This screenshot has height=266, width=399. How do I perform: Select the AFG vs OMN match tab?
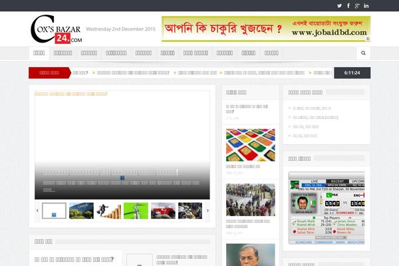[x=337, y=185]
